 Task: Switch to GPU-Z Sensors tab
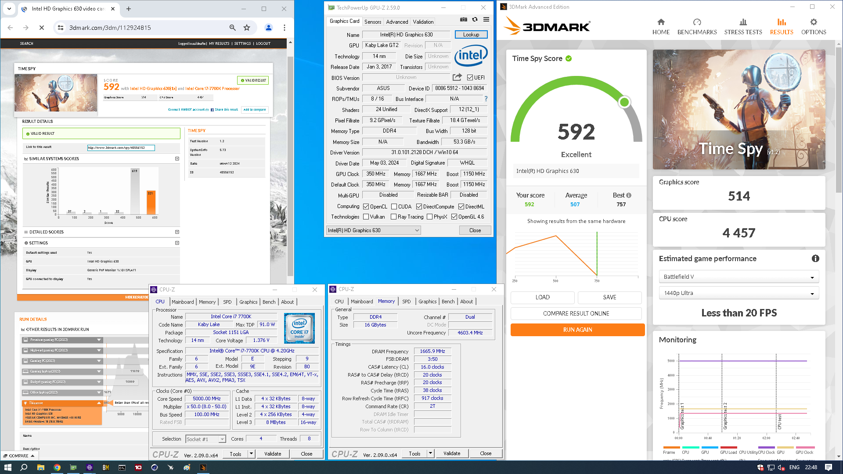[x=372, y=22]
